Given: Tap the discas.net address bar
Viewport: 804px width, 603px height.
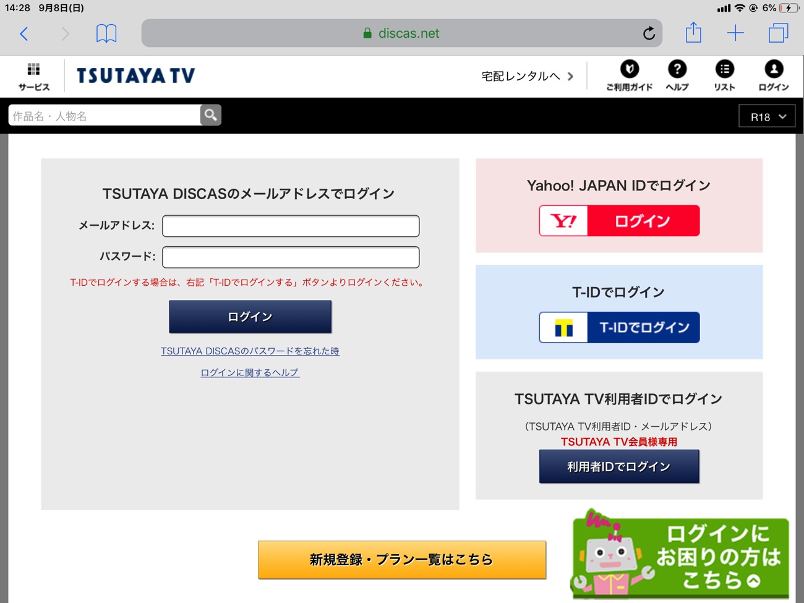Looking at the screenshot, I should [x=402, y=33].
